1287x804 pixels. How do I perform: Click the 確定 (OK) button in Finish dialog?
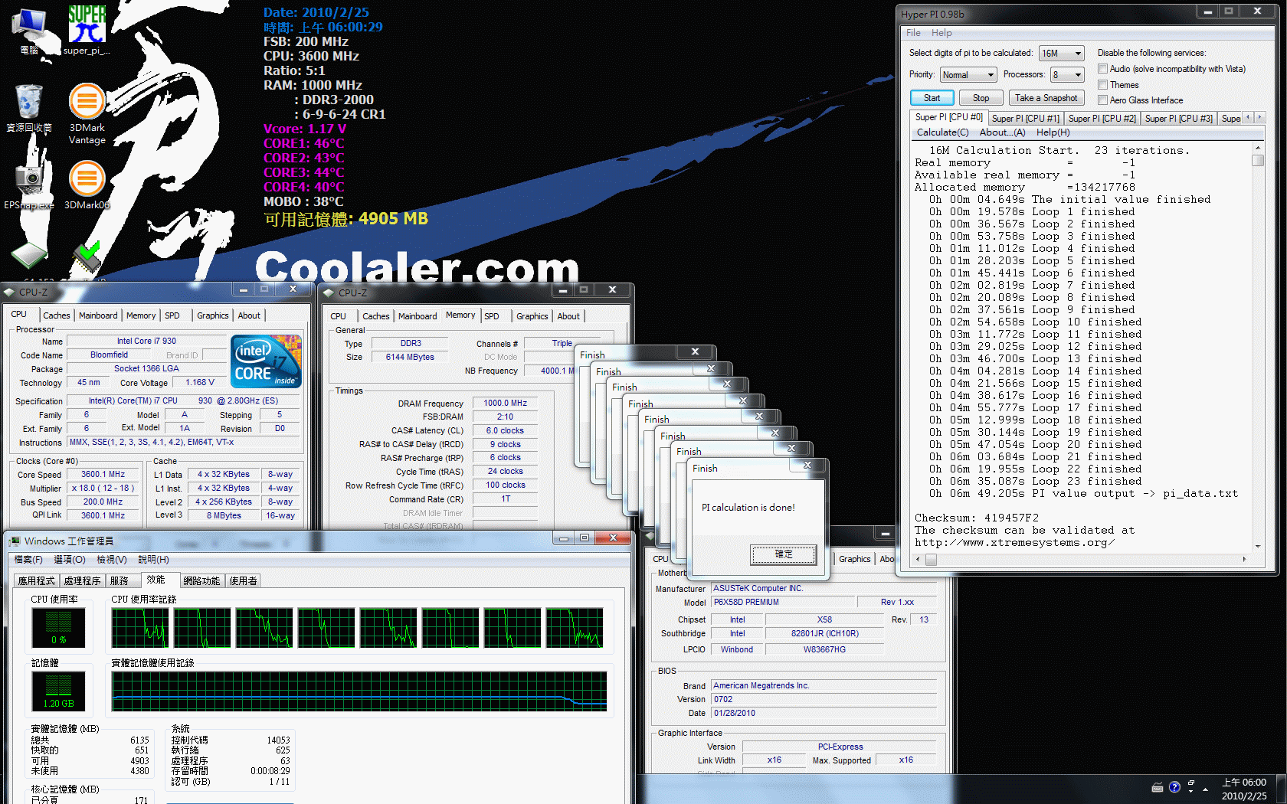coord(784,554)
